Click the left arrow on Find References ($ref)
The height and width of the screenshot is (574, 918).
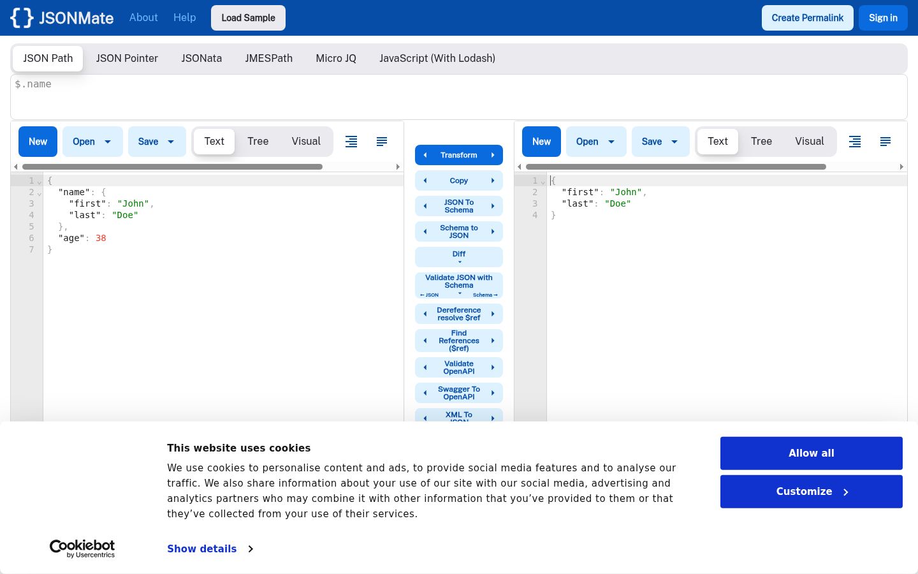pos(425,341)
